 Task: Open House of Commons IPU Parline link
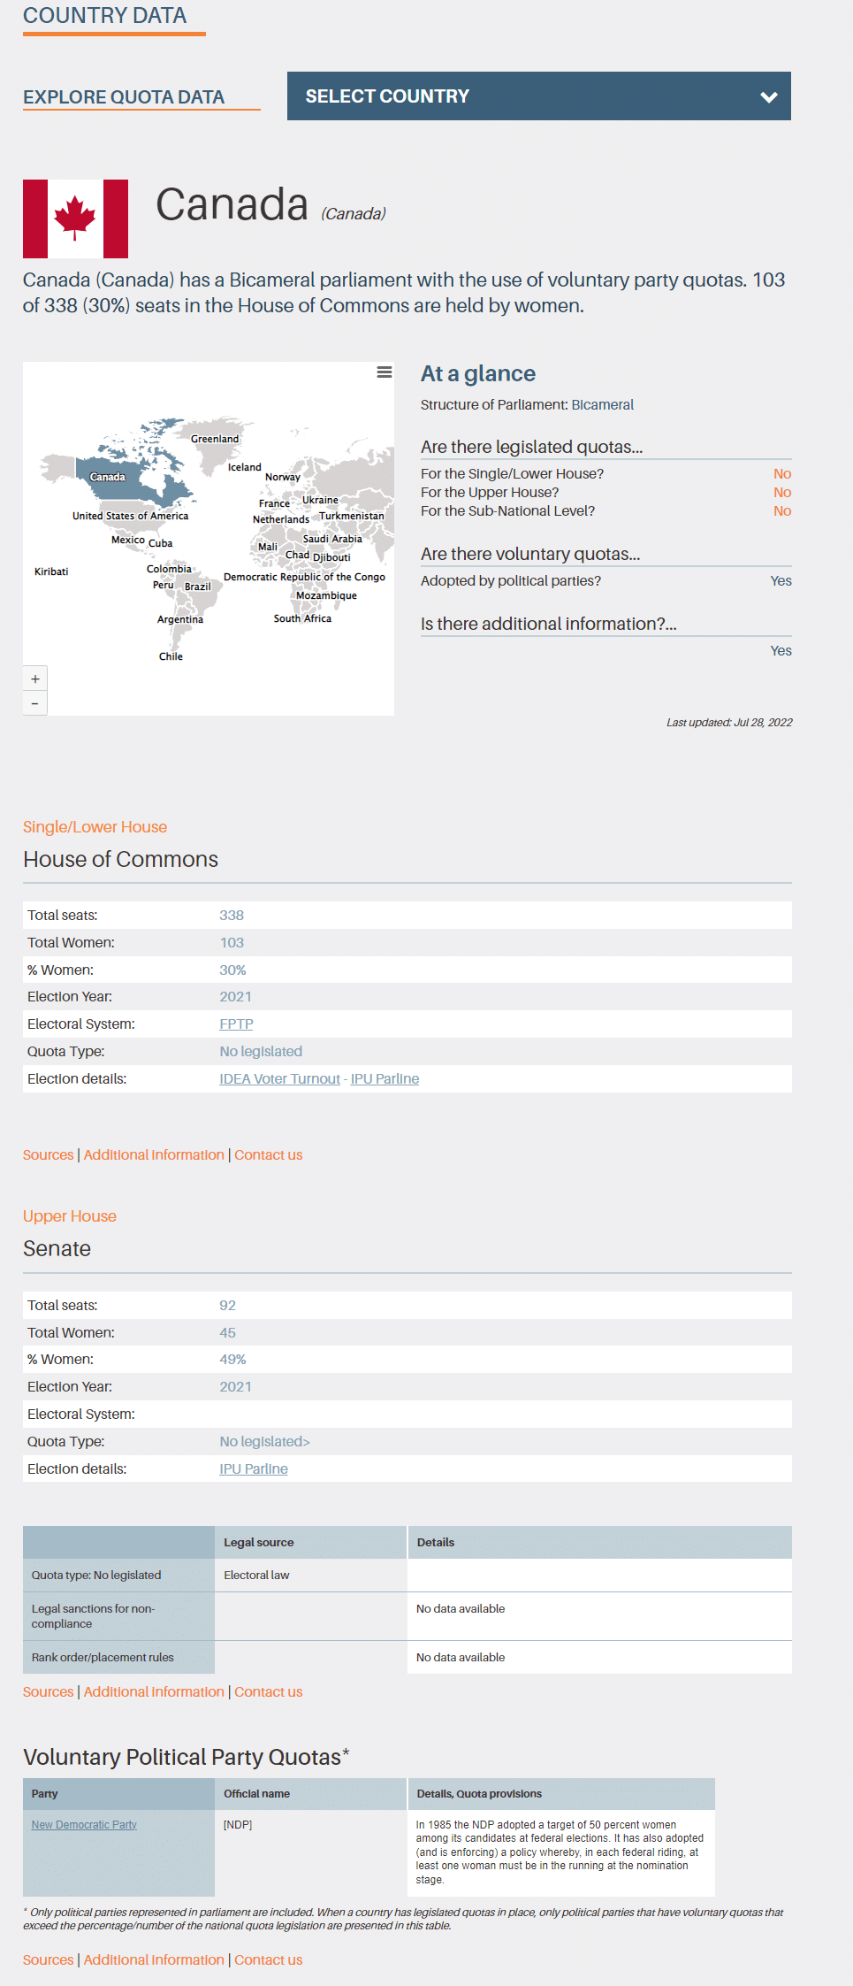click(x=385, y=1078)
